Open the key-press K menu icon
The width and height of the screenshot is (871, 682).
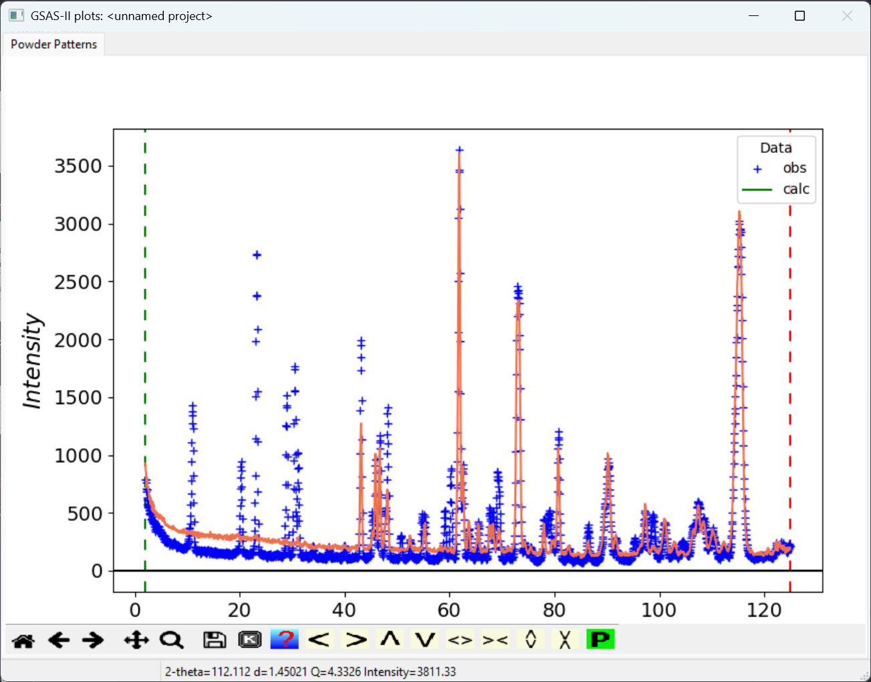[250, 640]
